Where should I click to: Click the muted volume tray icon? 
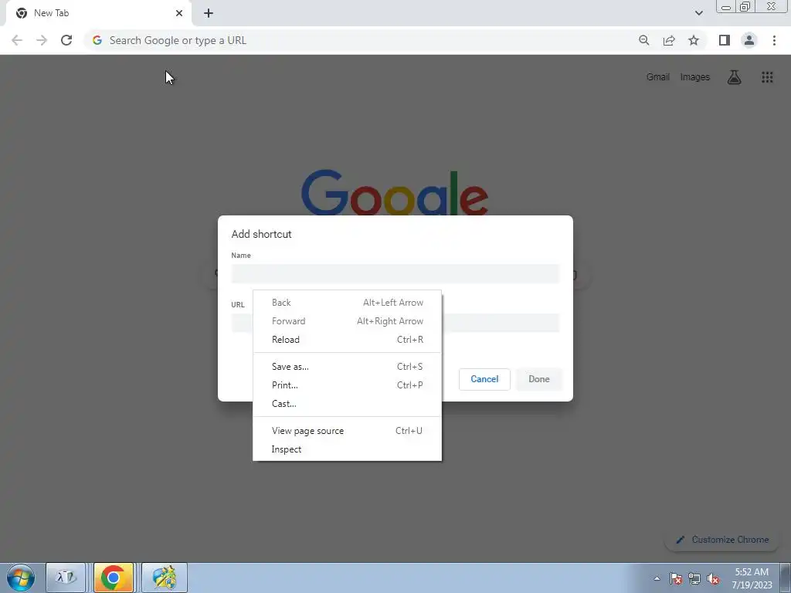point(713,579)
